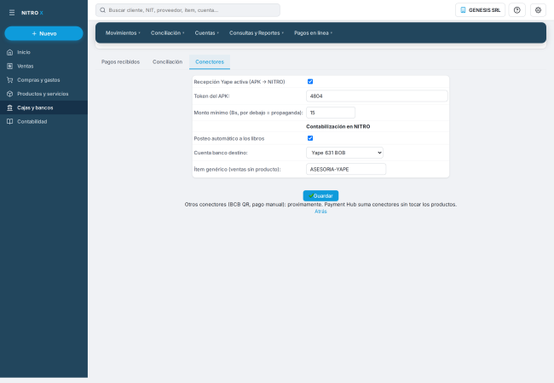Select the Conectores tab
Image resolution: width=554 pixels, height=383 pixels.
pos(210,62)
